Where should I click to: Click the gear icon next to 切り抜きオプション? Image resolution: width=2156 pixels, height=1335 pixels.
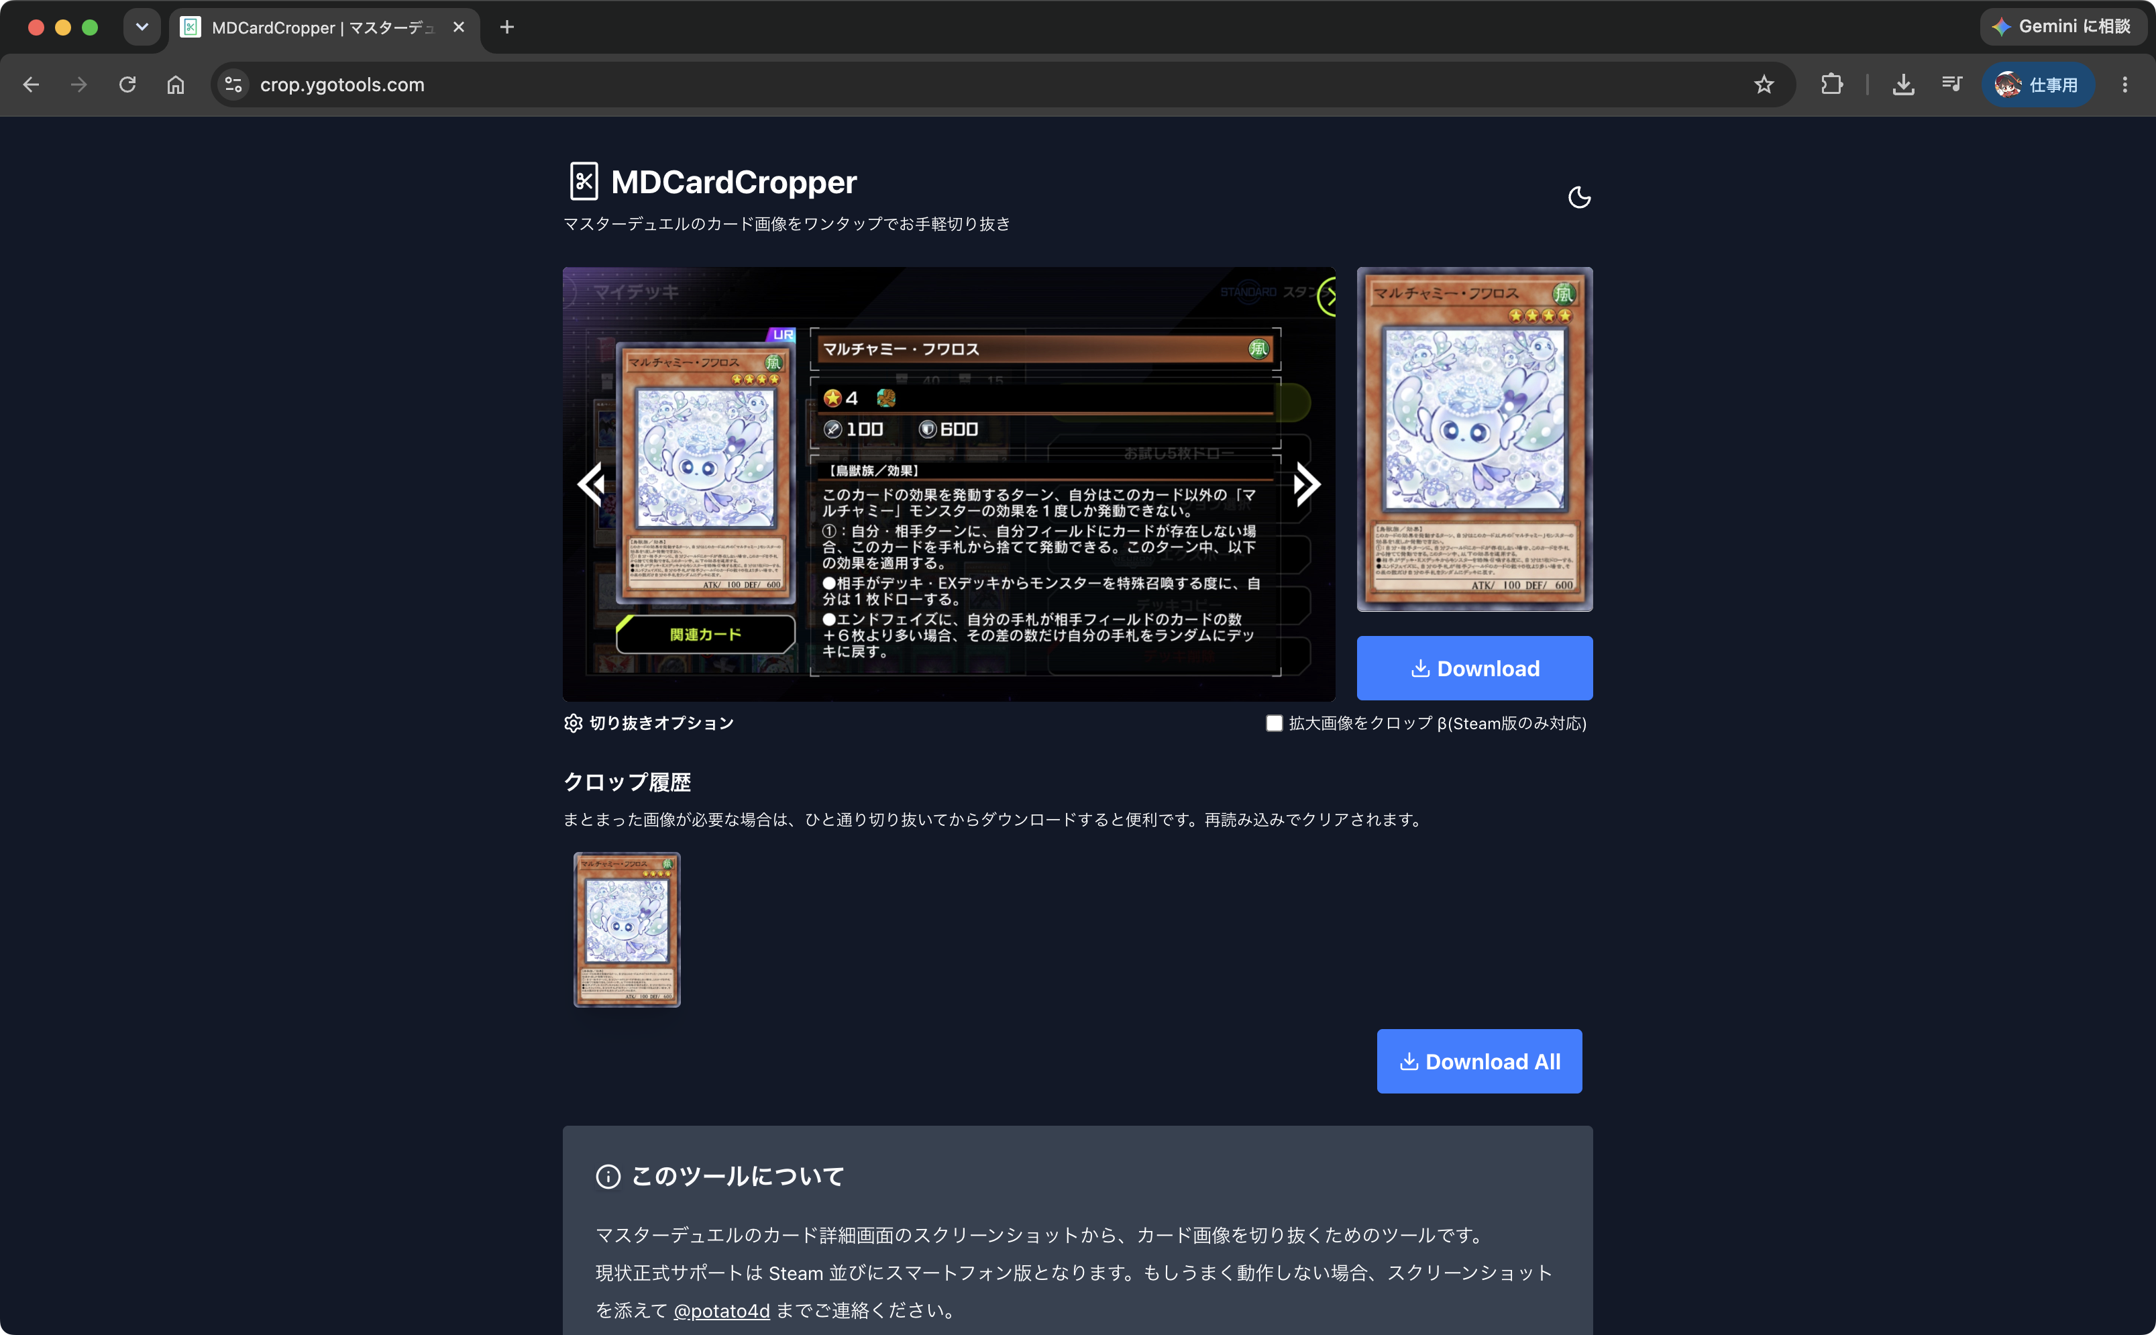tap(573, 723)
